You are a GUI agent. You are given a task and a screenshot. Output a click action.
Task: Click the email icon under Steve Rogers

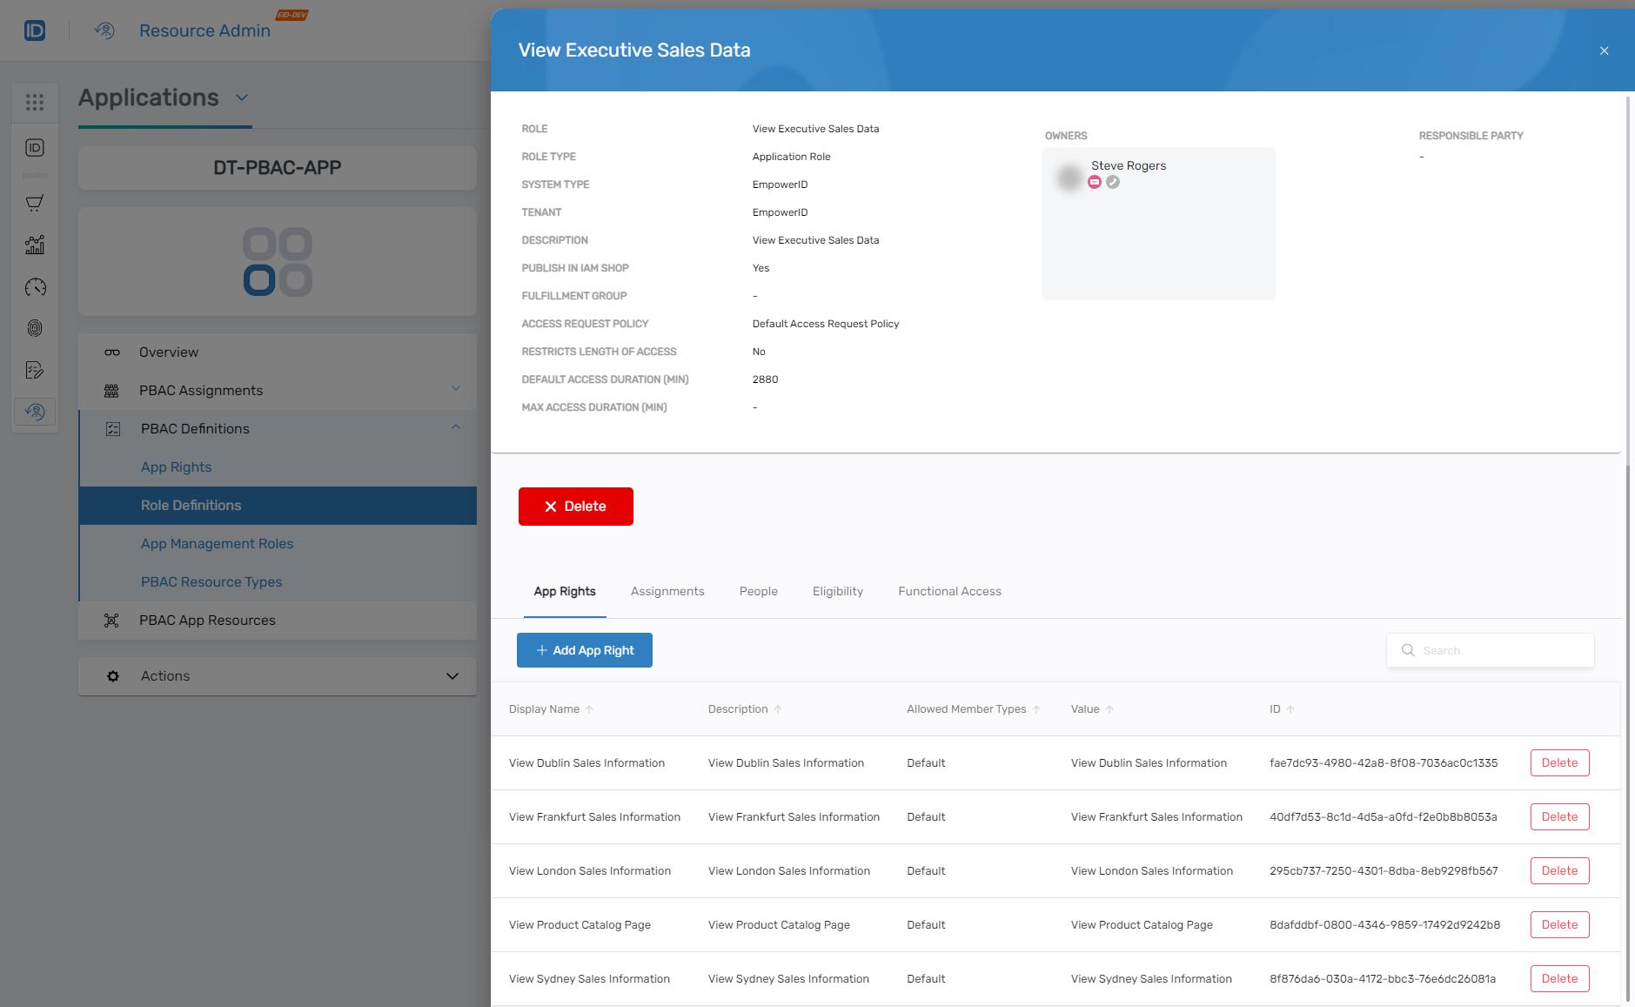point(1095,182)
